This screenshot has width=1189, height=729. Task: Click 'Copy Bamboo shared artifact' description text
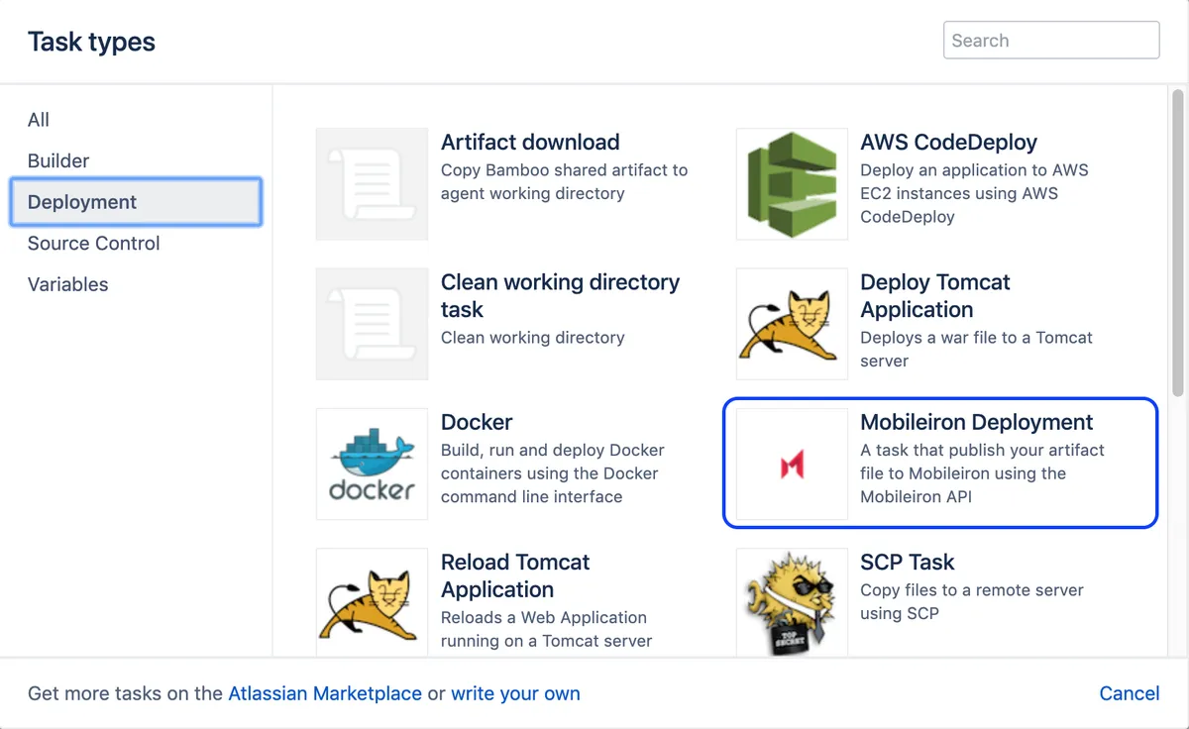click(564, 181)
